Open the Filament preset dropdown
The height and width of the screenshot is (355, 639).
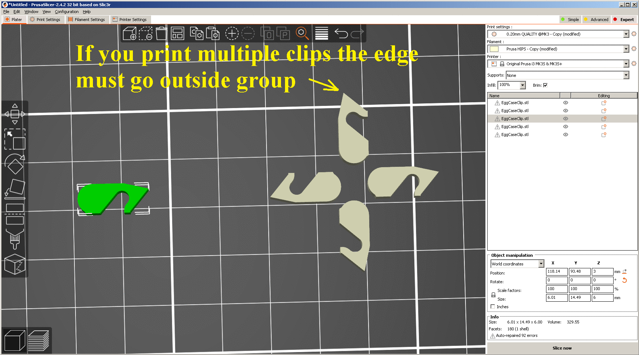click(x=626, y=49)
